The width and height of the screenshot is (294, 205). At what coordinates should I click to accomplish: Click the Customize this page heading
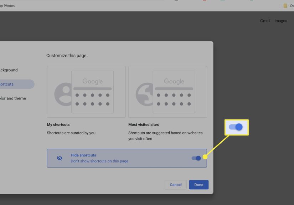[x=66, y=56]
